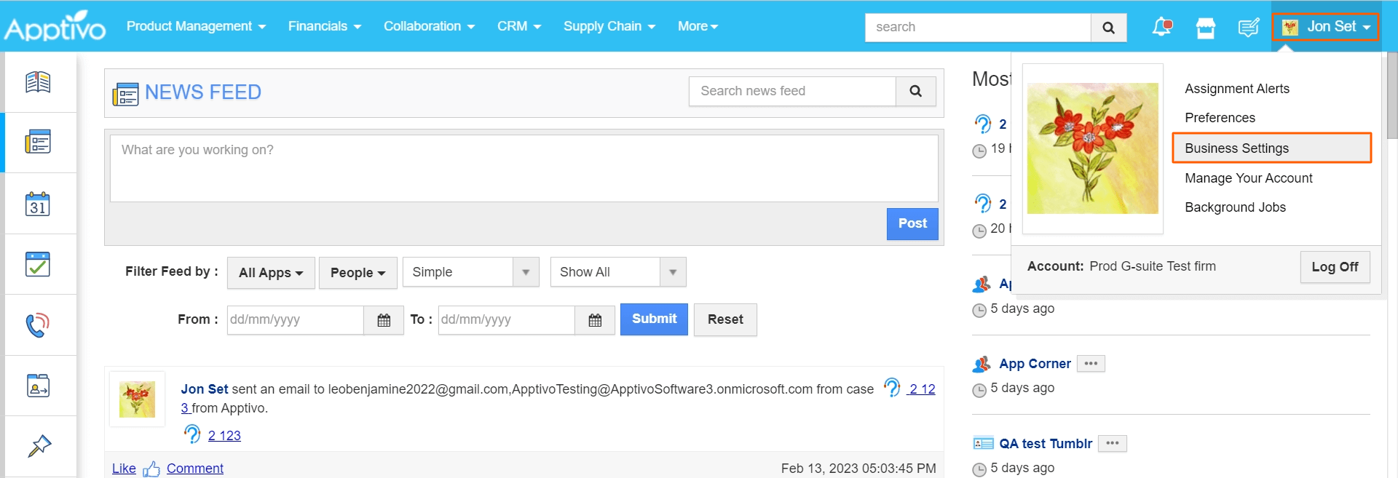Screen dimensions: 1398x478
Task: Choose Preferences in the user menu
Action: pos(1220,118)
